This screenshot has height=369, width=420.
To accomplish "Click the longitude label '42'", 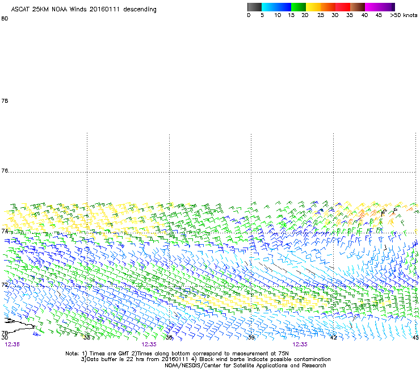I will (x=333, y=337).
